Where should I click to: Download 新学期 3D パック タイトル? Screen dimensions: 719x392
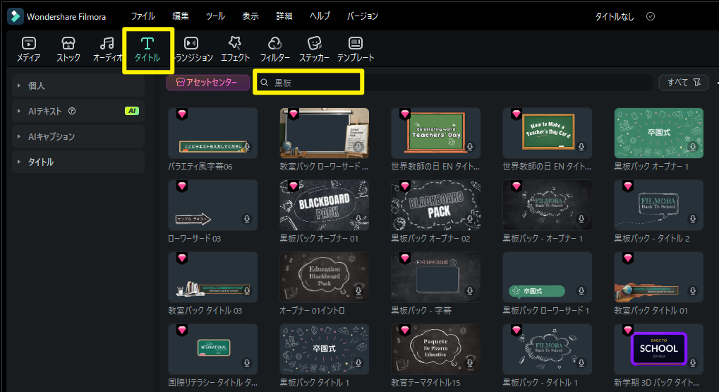click(x=693, y=363)
